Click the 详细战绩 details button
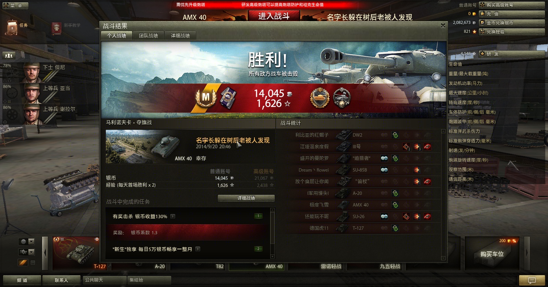This screenshot has width=548, height=287. [x=246, y=198]
